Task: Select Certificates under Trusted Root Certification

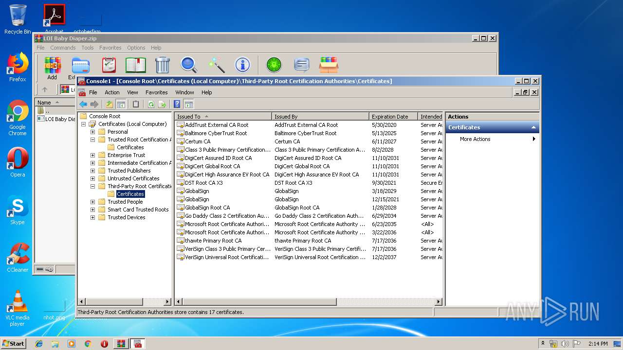Action: pyautogui.click(x=130, y=147)
